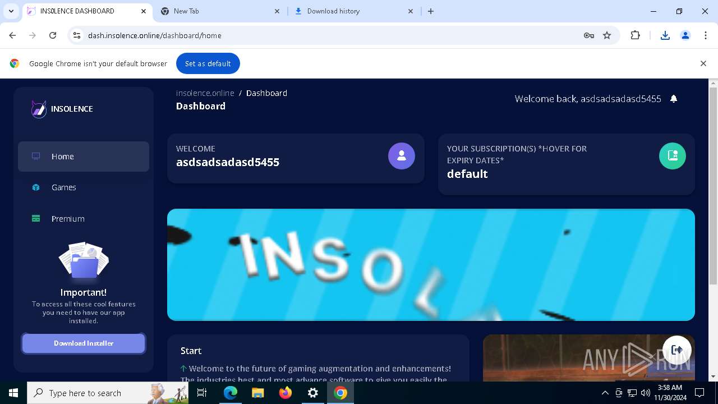718x404 pixels.
Task: Open the Chrome profile avatar
Action: click(x=685, y=35)
